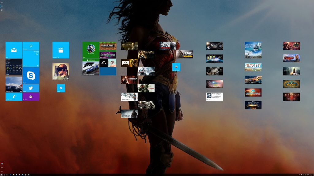Open the Power options button
Image resolution: width=314 pixels, height=176 pixels.
[x=2, y=171]
